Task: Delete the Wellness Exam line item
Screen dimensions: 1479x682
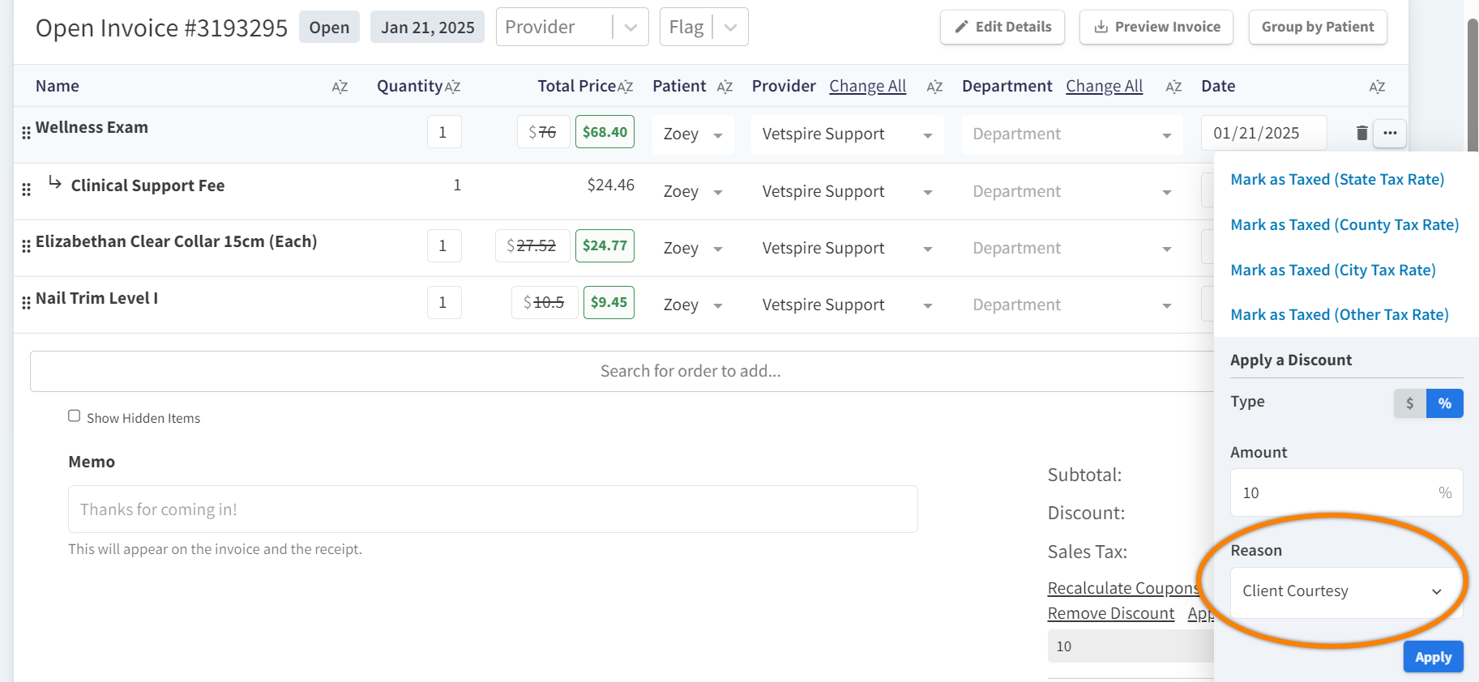Action: (x=1361, y=133)
